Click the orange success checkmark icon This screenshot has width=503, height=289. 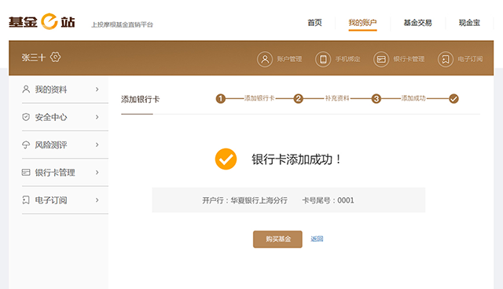226,159
